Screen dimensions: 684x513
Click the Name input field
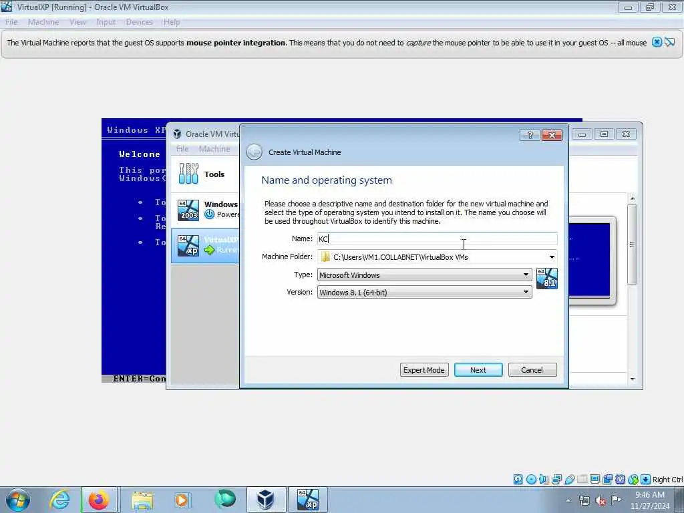(x=437, y=238)
